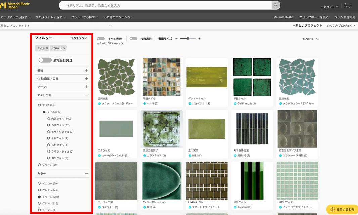Click the verified badge beside ガラスタイル (2)
Screen dimensions: 358x215
pos(144,156)
